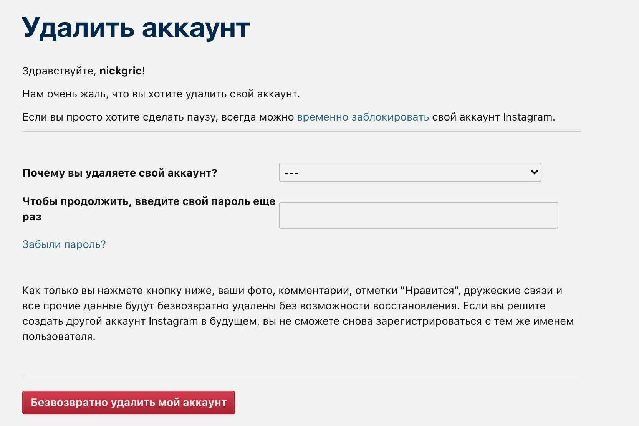Open the 'Забыли пароль?' link

64,244
